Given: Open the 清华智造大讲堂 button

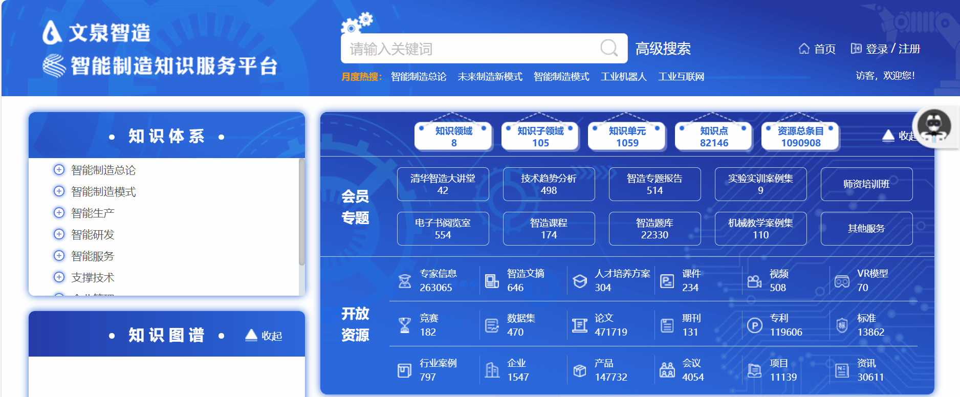Looking at the screenshot, I should coord(443,184).
